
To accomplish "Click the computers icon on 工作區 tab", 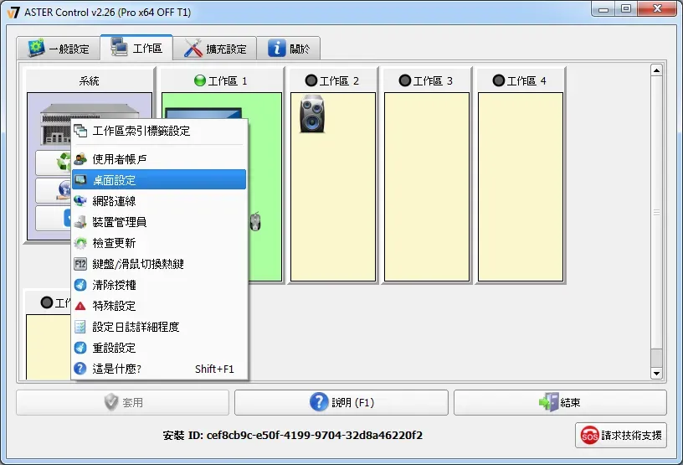I will (119, 47).
